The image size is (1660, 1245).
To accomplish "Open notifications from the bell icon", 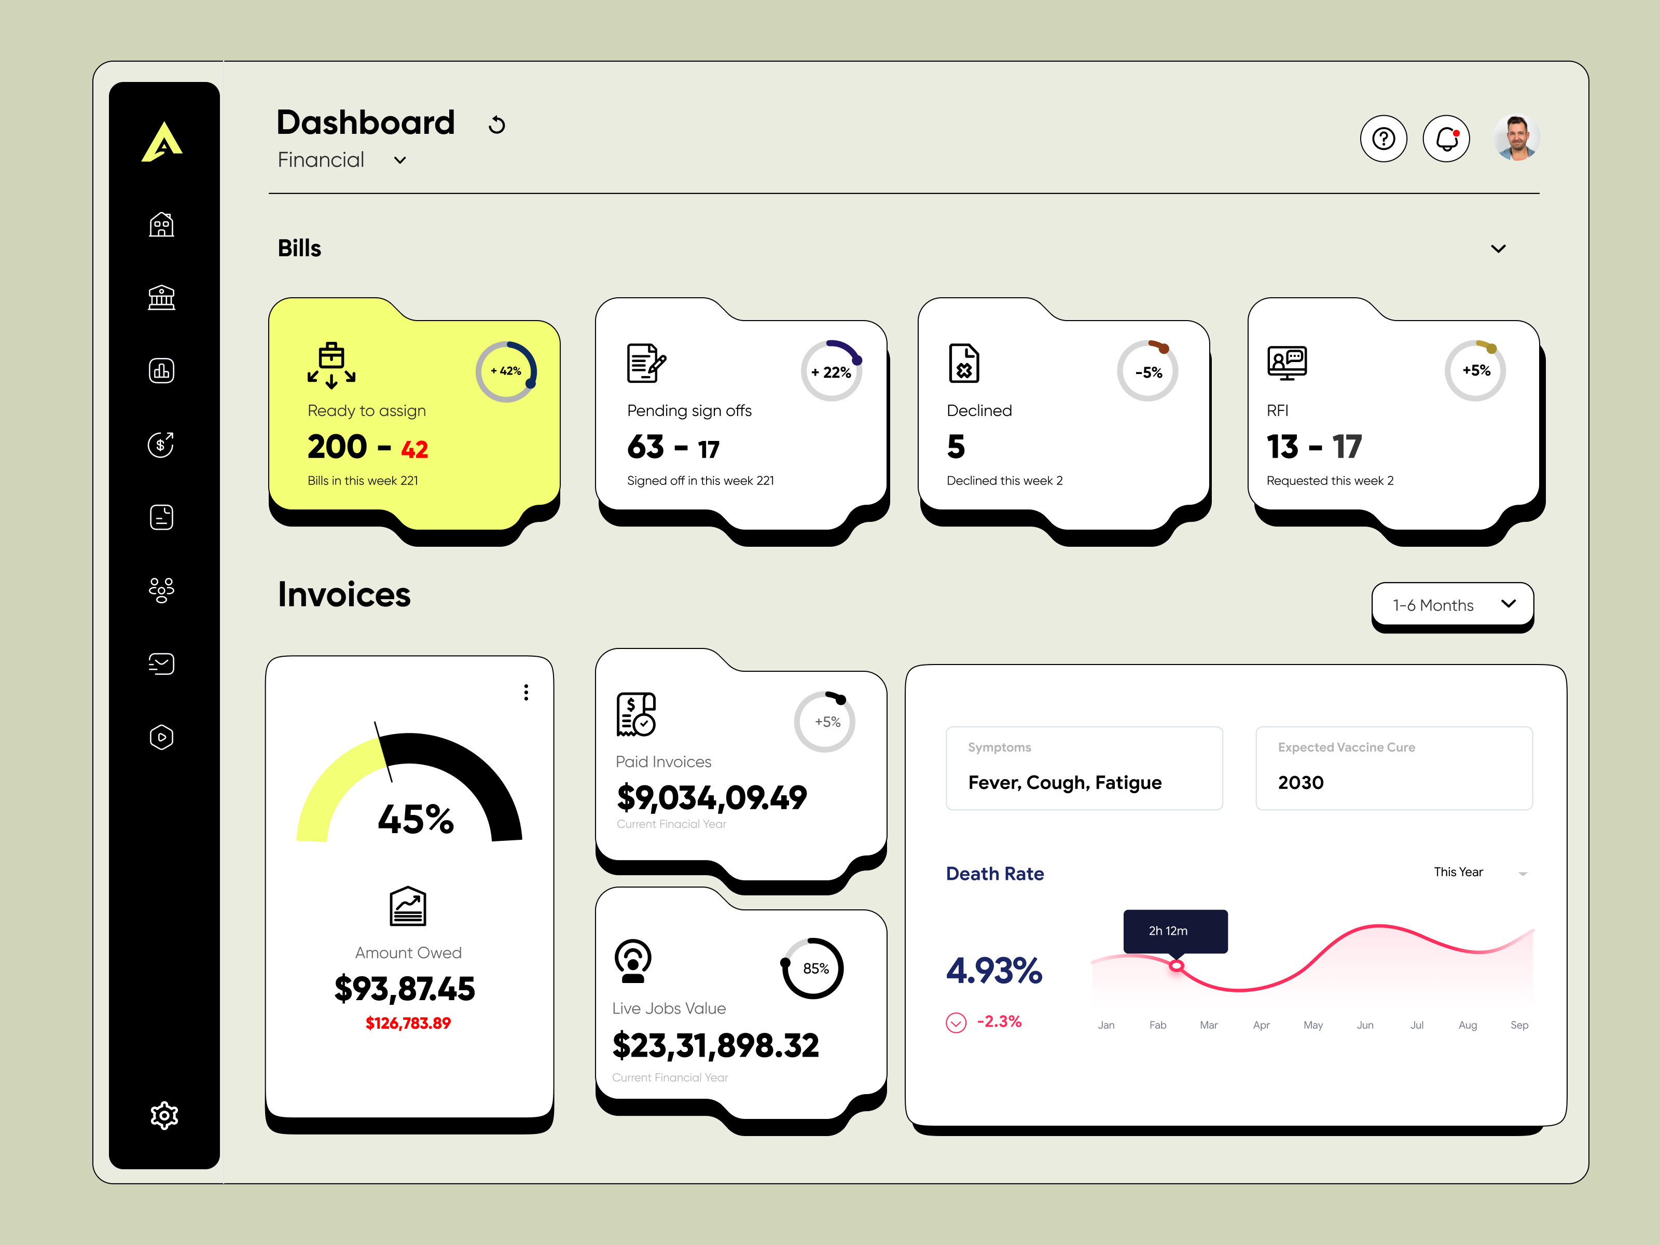I will (x=1446, y=138).
